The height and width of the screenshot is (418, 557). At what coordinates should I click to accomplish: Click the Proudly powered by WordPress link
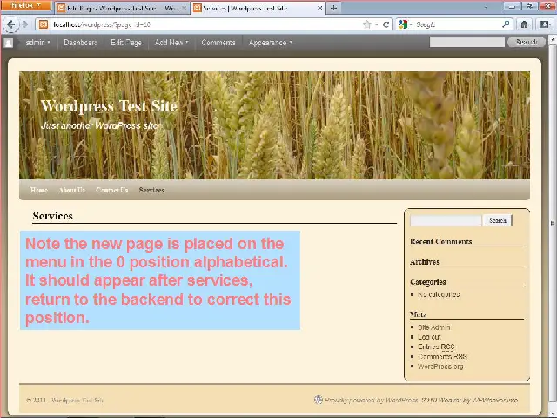click(x=372, y=401)
